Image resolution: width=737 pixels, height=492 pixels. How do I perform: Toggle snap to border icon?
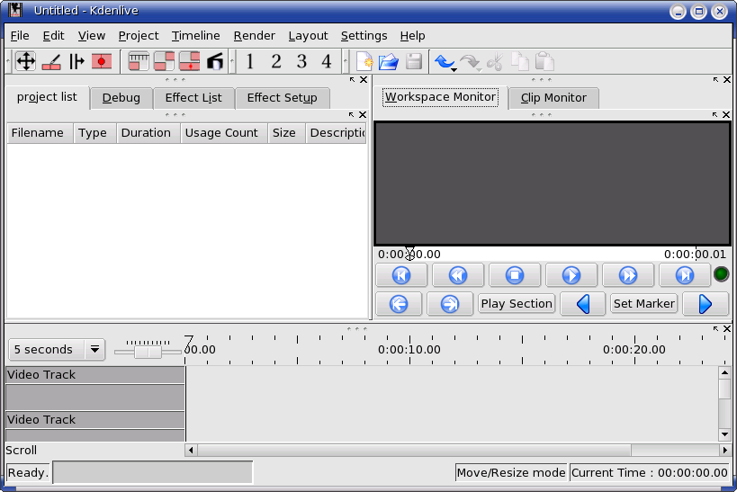pyautogui.click(x=164, y=61)
